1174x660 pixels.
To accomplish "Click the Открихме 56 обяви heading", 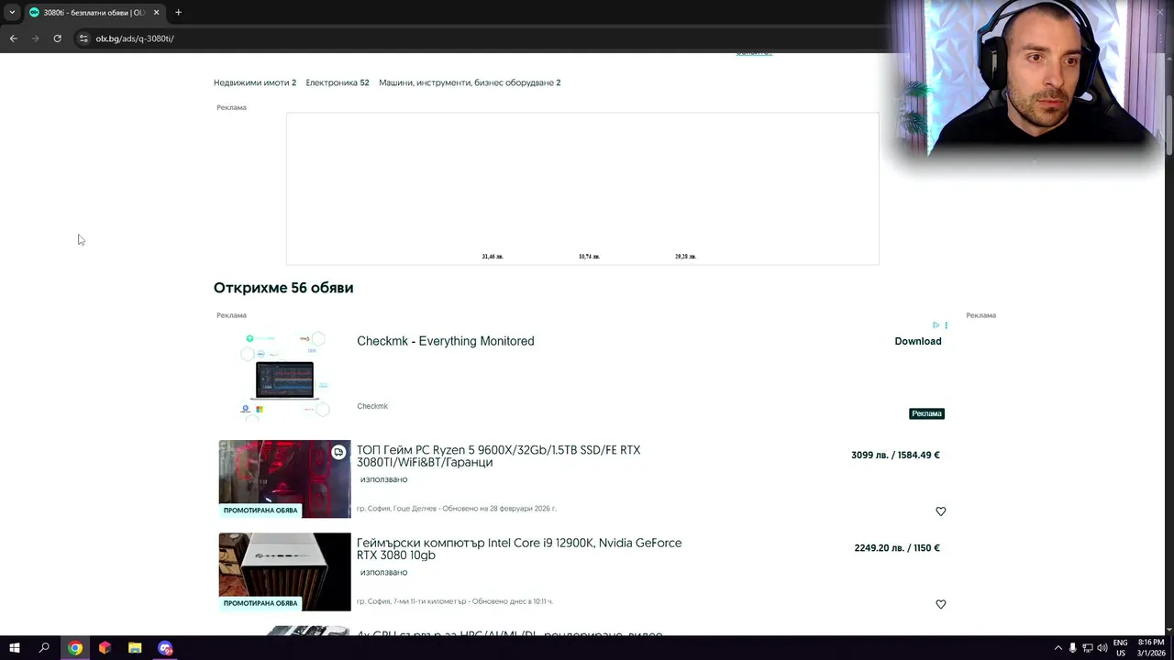I will (x=283, y=288).
